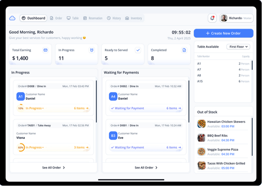The height and width of the screenshot is (186, 262).
Task: Click the Out of Stock list scrollbar
Action: coord(252,137)
